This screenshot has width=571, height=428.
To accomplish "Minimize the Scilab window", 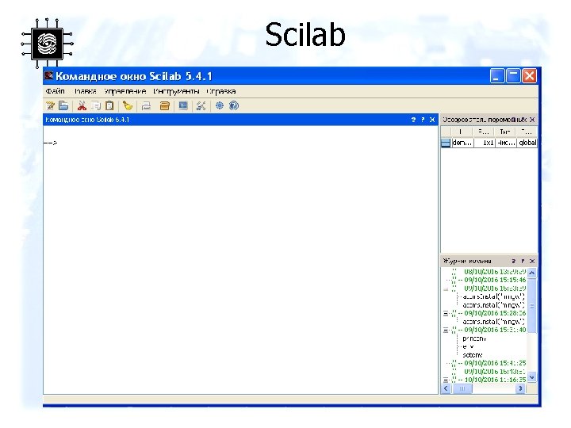I will [x=496, y=76].
